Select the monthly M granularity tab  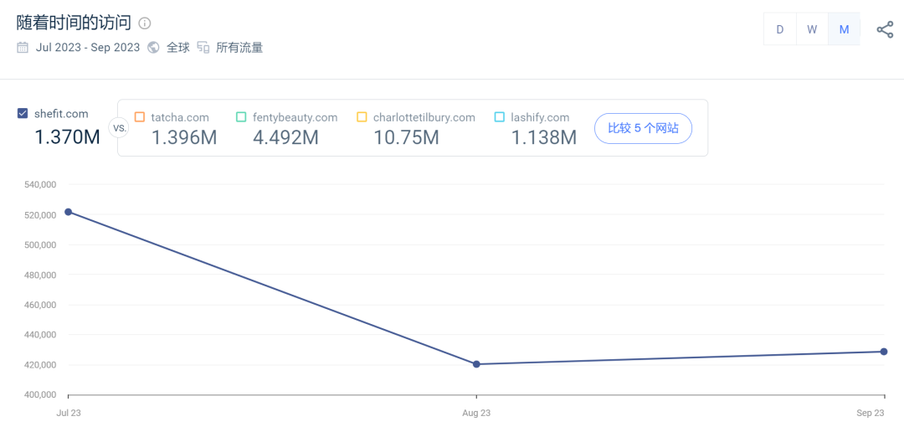(844, 29)
